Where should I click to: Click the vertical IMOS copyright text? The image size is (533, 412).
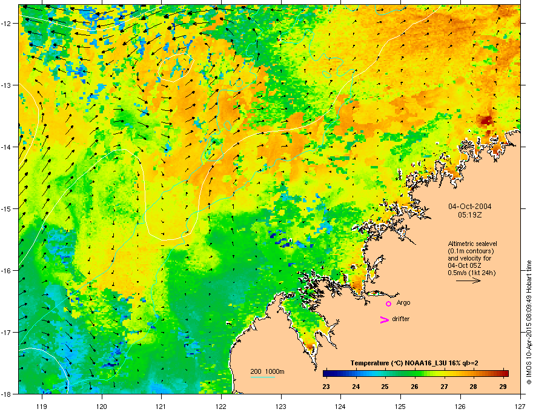coord(529,322)
